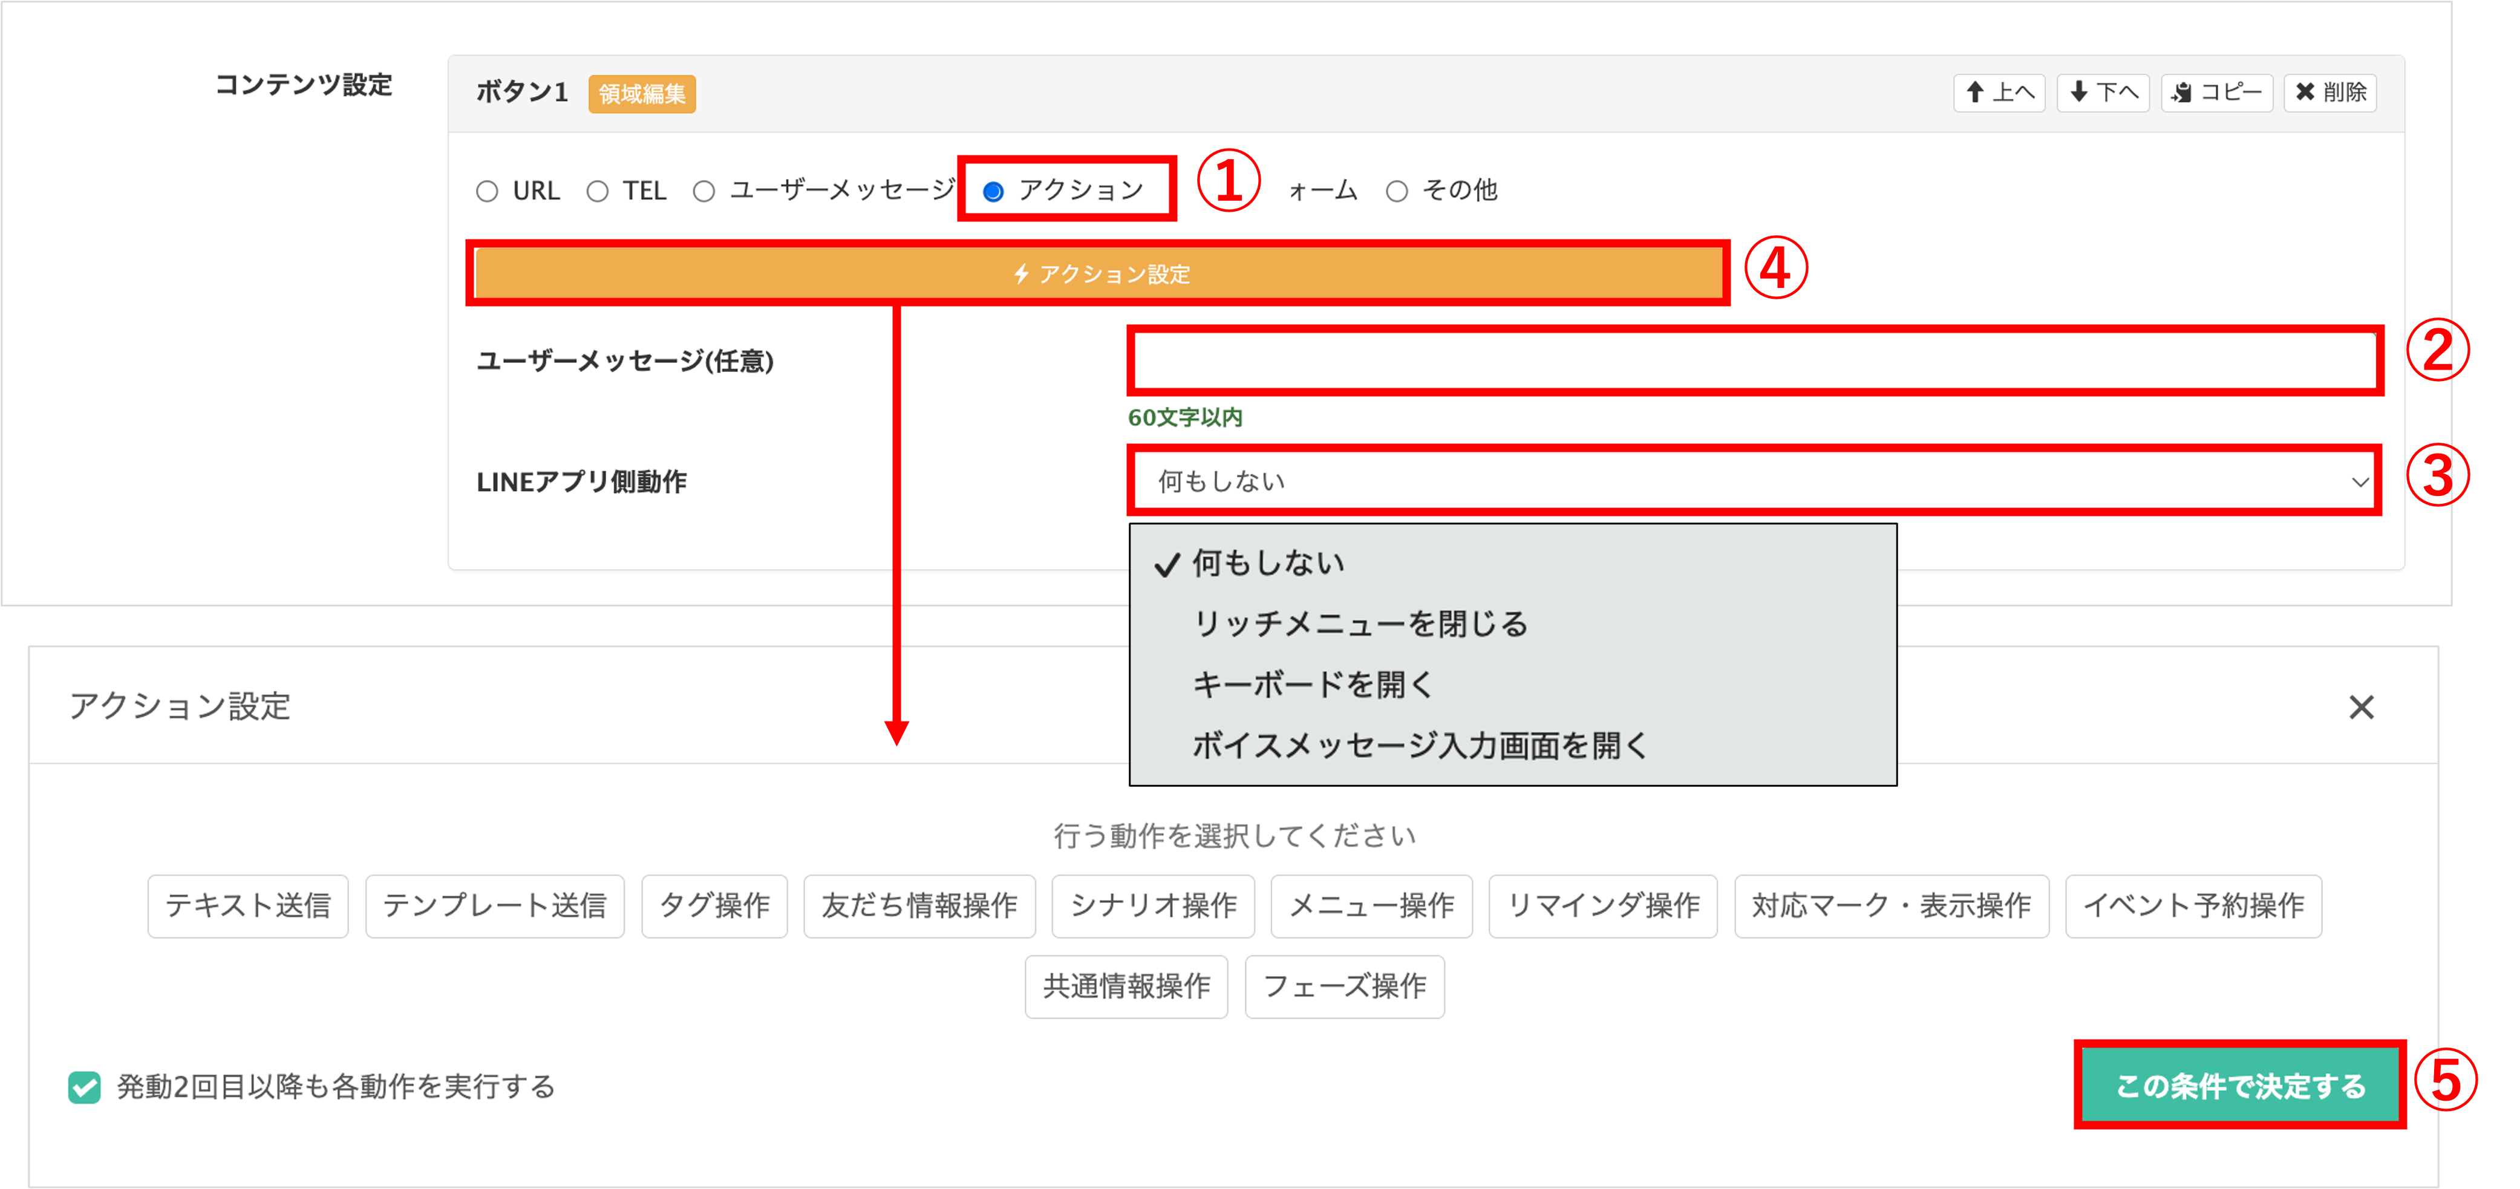Screen dimensions: 2520x1189
Task: Choose the タグ操作 action button
Action: click(x=714, y=905)
